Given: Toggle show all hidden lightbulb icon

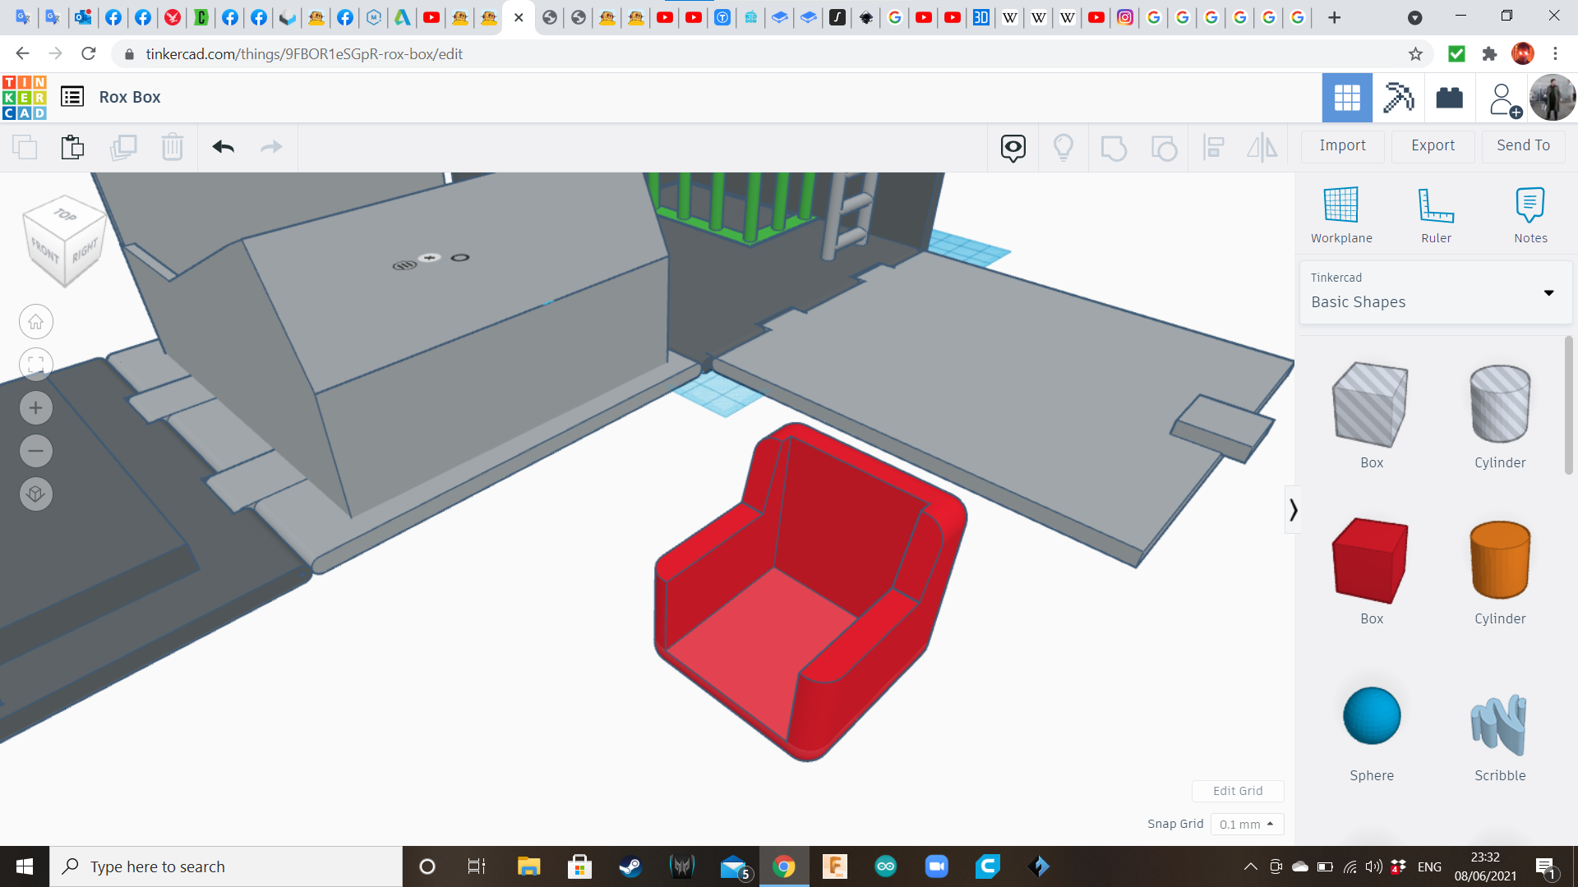Looking at the screenshot, I should coord(1064,147).
